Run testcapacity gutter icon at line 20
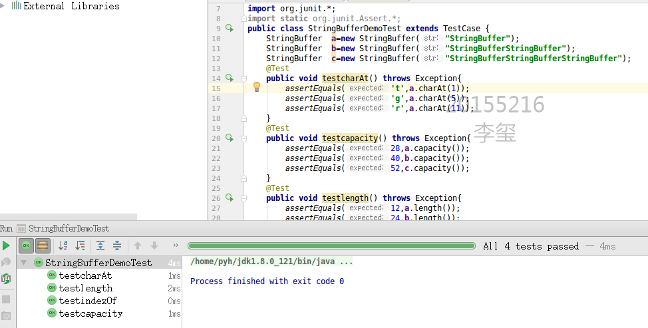The width and height of the screenshot is (648, 328). (230, 138)
